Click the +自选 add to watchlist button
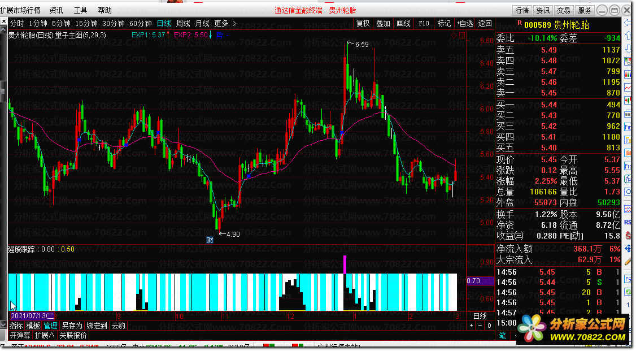 click(465, 24)
